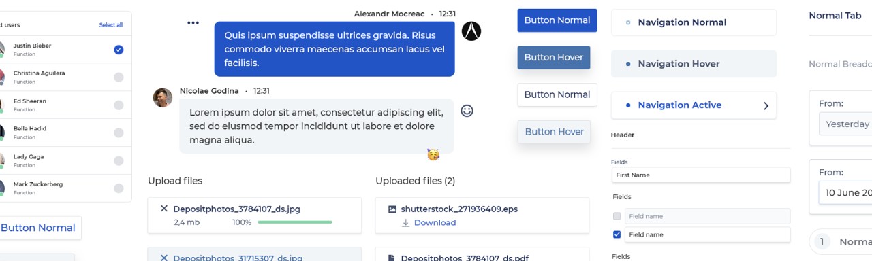Open the Yesterday date dropdown
This screenshot has width=872, height=261.
[845, 124]
